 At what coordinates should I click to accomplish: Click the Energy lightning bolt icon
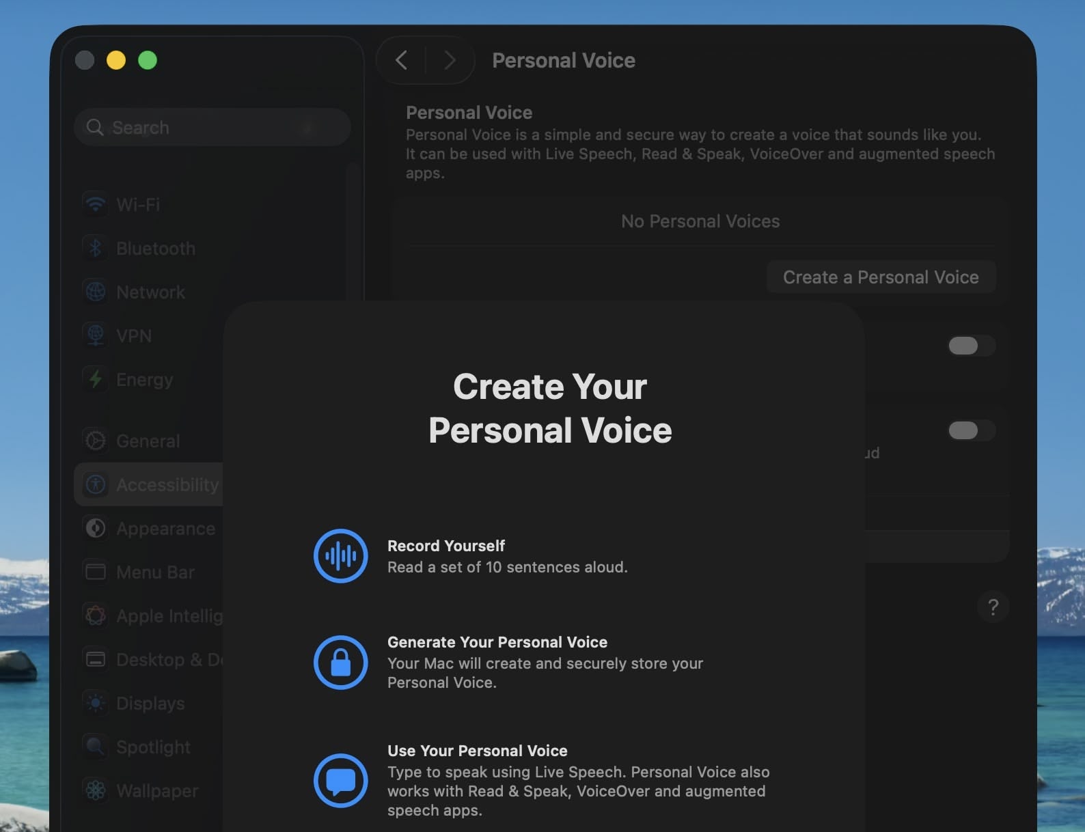tap(96, 379)
